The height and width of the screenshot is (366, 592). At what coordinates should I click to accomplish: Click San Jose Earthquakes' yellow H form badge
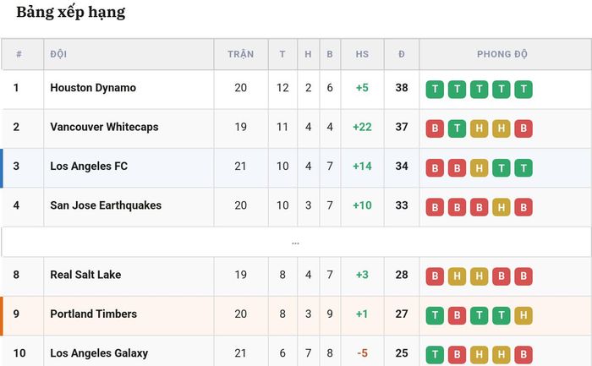coord(502,207)
